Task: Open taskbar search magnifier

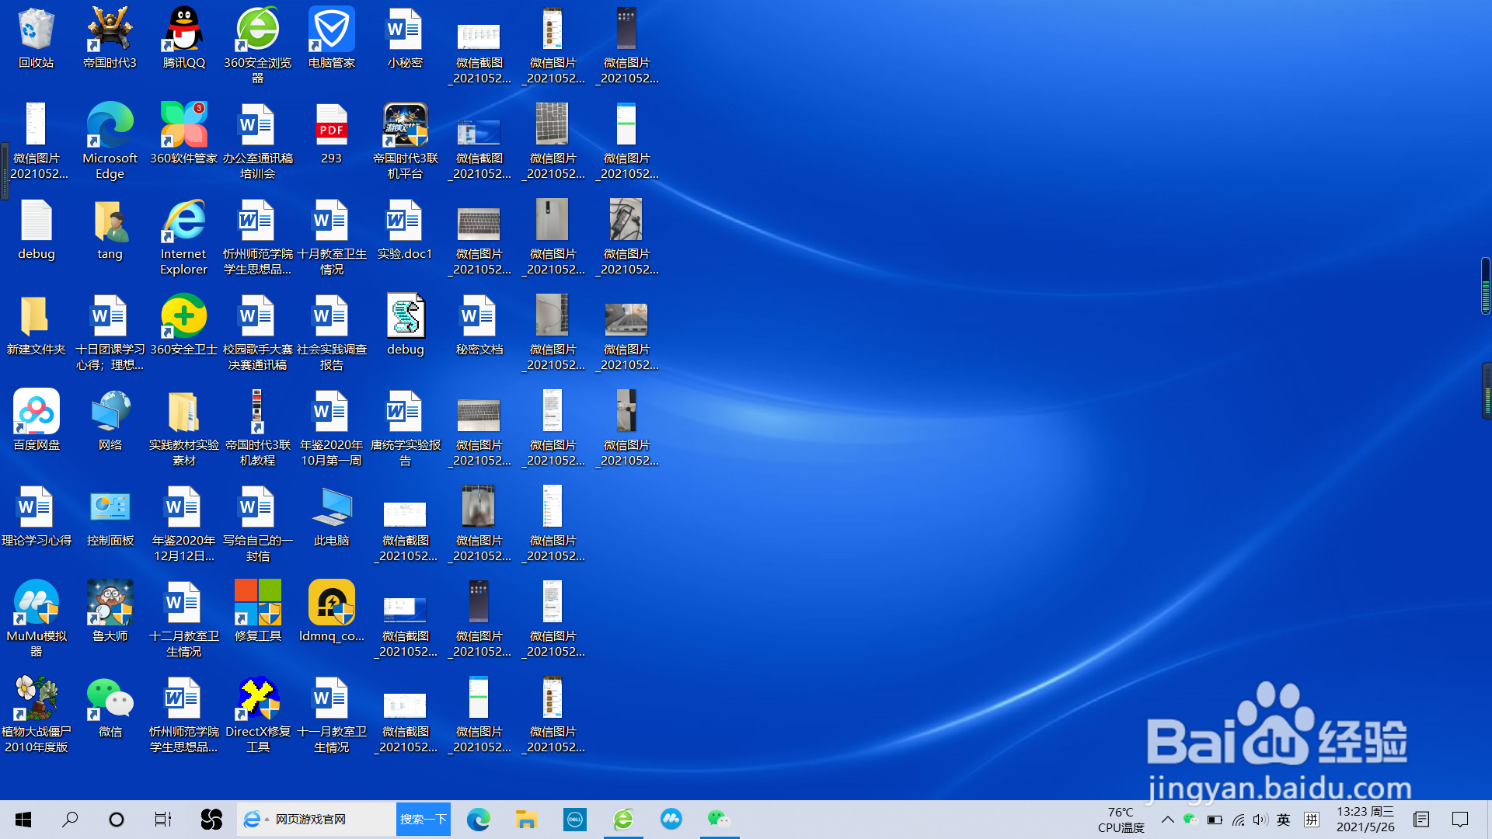Action: (x=70, y=819)
